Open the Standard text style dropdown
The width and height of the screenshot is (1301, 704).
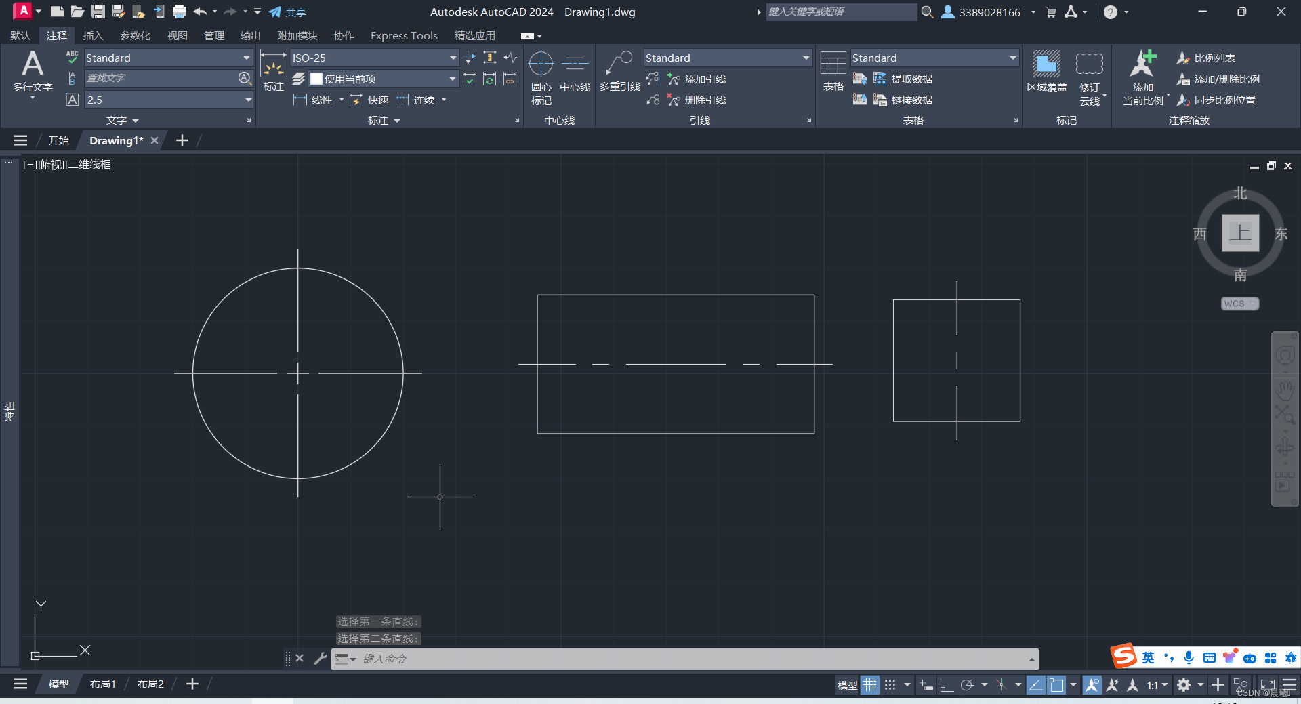click(245, 58)
